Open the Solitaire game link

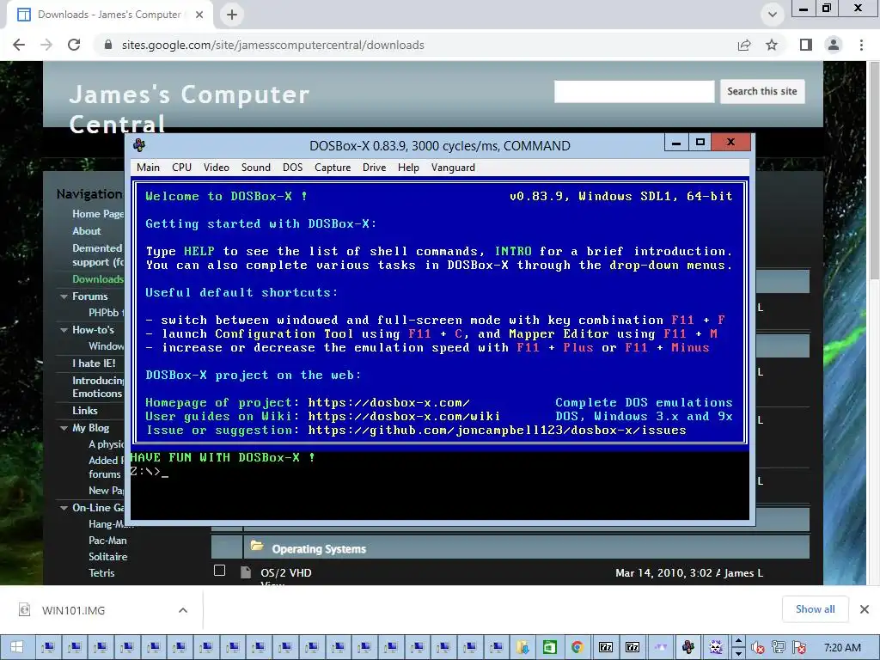107,557
